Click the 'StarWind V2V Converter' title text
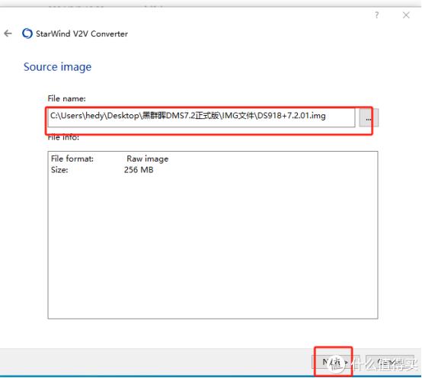The width and height of the screenshot is (422, 378). point(82,34)
